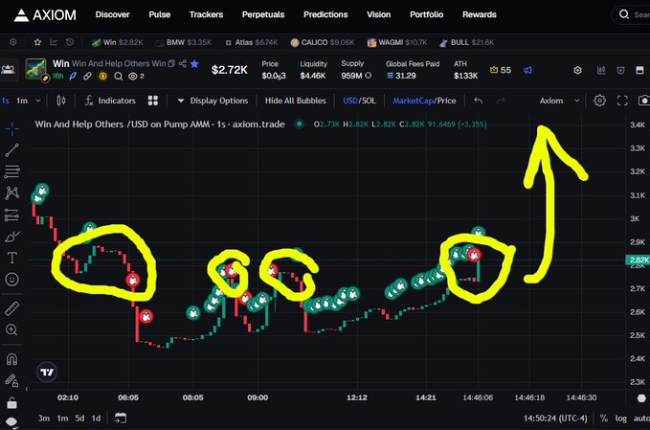
Task: Select the trend line tool
Action: point(12,150)
